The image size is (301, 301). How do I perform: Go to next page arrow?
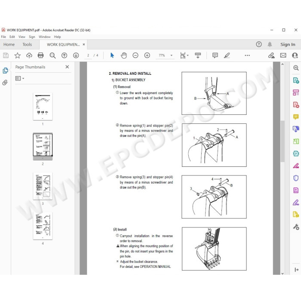(x=76, y=55)
